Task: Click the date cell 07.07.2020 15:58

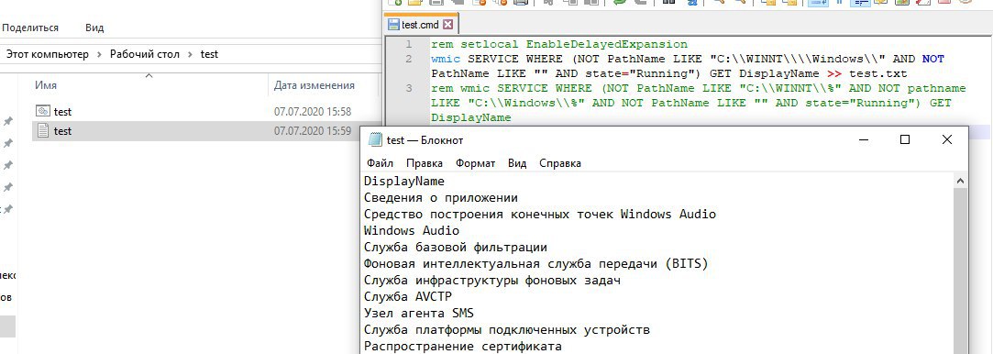Action: click(313, 112)
